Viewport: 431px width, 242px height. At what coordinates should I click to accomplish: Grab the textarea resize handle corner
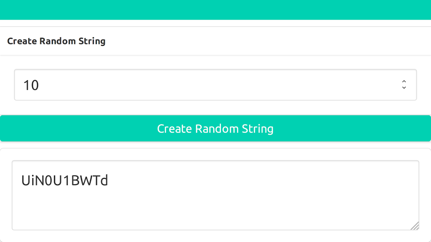click(x=415, y=226)
